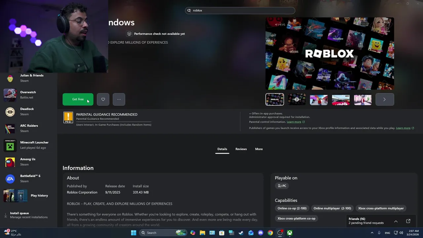423x238 pixels.
Task: Click the Overwatch game icon
Action: [10, 95]
